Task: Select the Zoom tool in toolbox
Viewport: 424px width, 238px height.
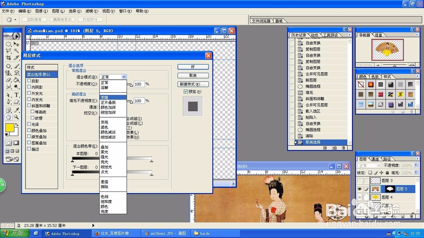Action: click(x=16, y=117)
